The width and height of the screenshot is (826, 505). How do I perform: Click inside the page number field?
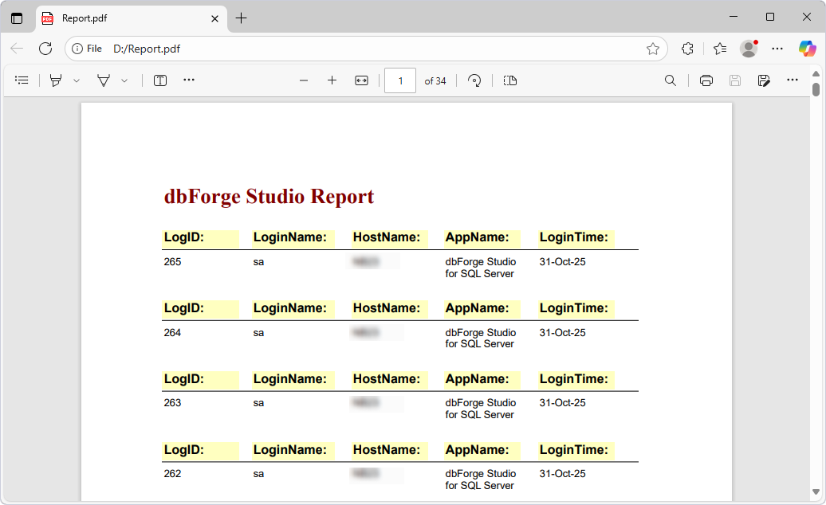point(399,80)
